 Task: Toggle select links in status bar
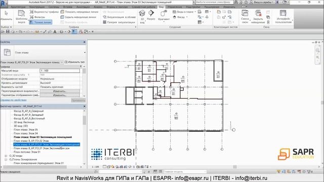(279, 171)
